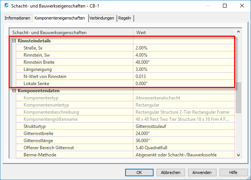Edit the Offener Bereich Gitterrost value
This screenshot has height=180, width=251.
(184, 148)
